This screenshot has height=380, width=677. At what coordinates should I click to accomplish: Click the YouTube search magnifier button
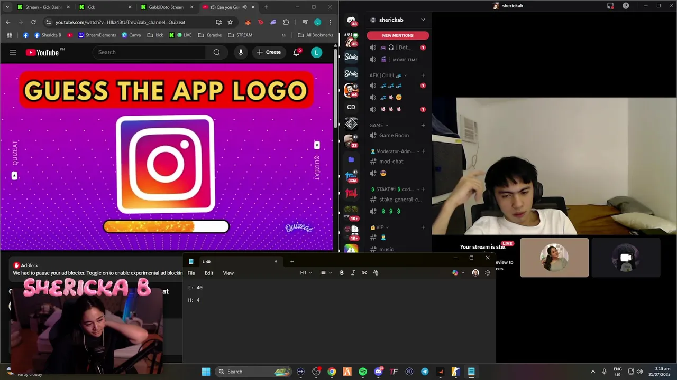point(217,52)
